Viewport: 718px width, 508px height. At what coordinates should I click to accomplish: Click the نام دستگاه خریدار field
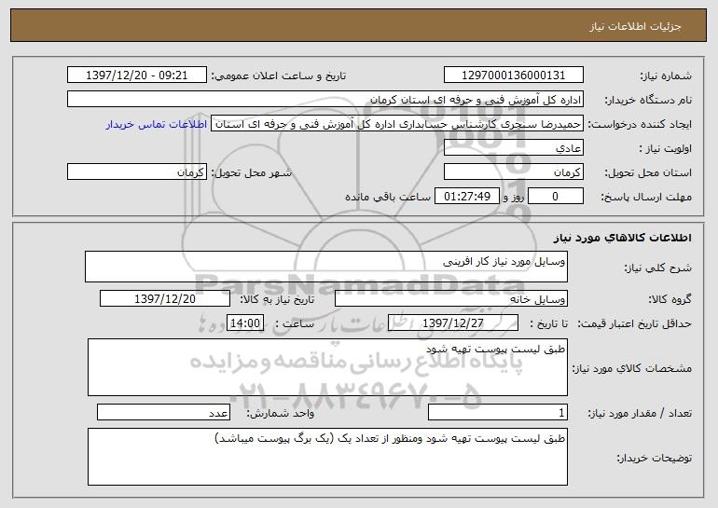(325, 100)
